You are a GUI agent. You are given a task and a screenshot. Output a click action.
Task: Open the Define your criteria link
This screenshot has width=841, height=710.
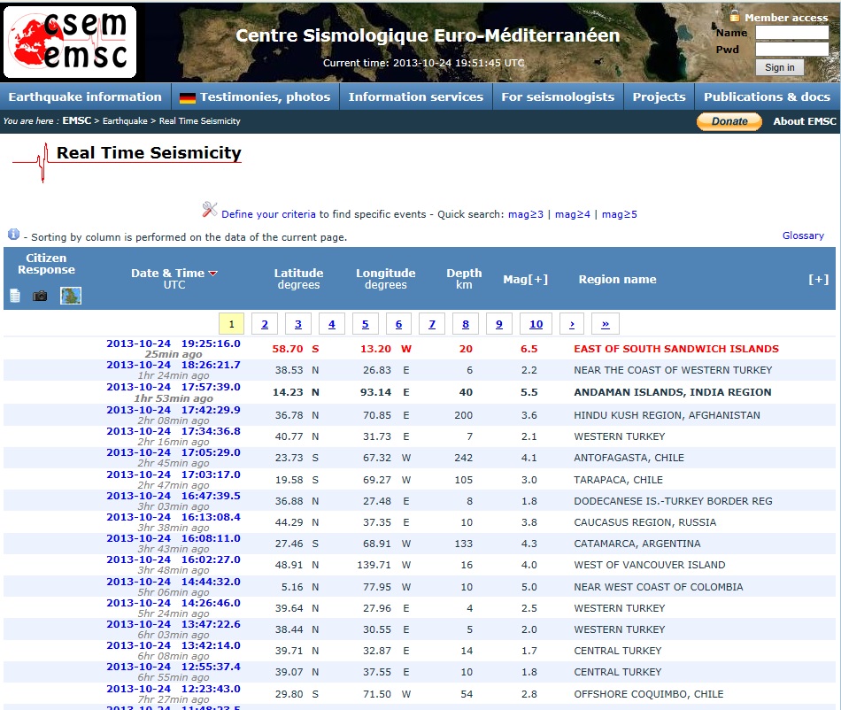click(x=269, y=214)
